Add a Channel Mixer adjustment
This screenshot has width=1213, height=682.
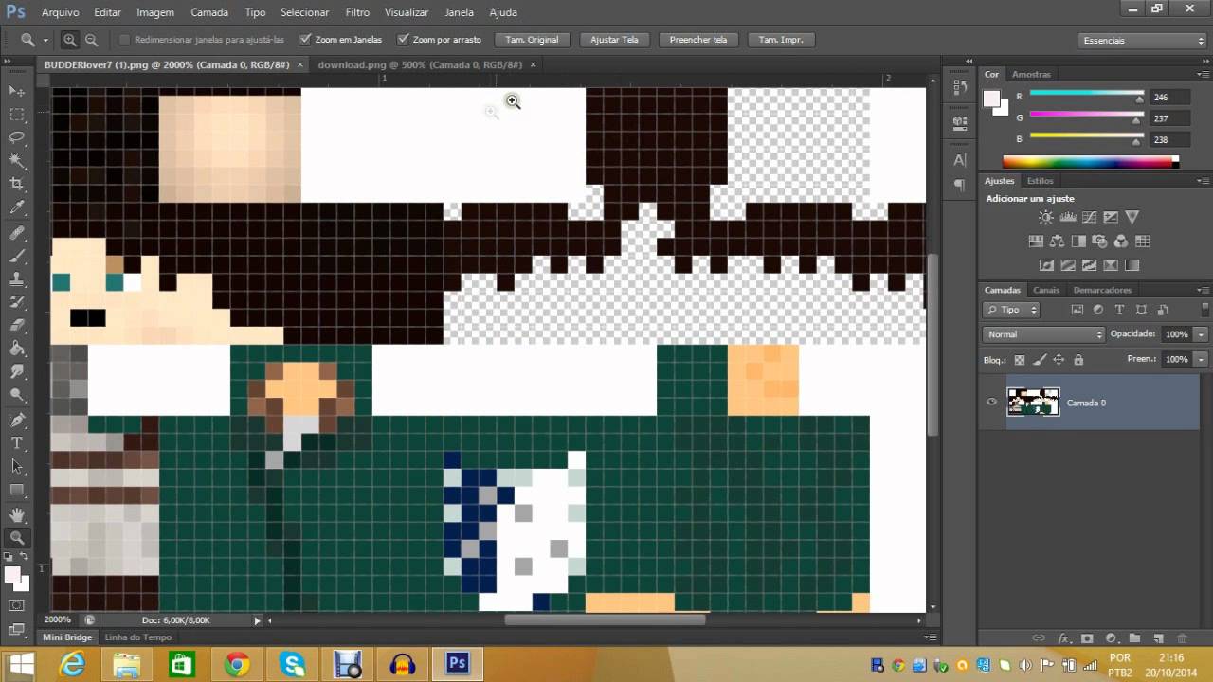[x=1121, y=242]
